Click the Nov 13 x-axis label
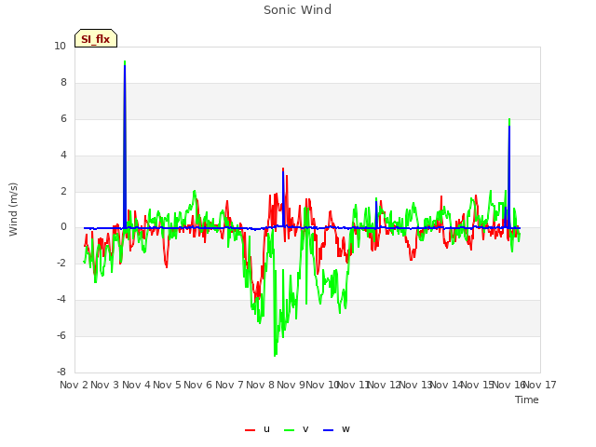596x447 pixels. [415, 385]
